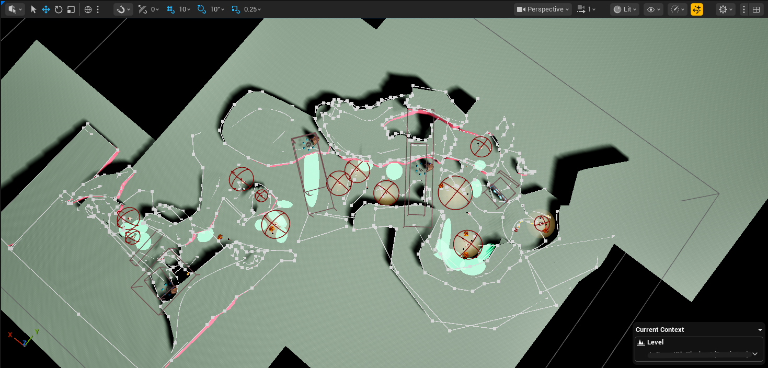Open the surface snapping magnet menu
768x368 pixels.
point(123,9)
